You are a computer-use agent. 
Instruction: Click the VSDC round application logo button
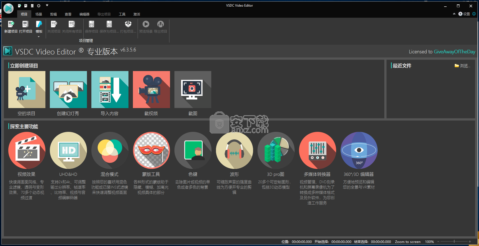8,9
